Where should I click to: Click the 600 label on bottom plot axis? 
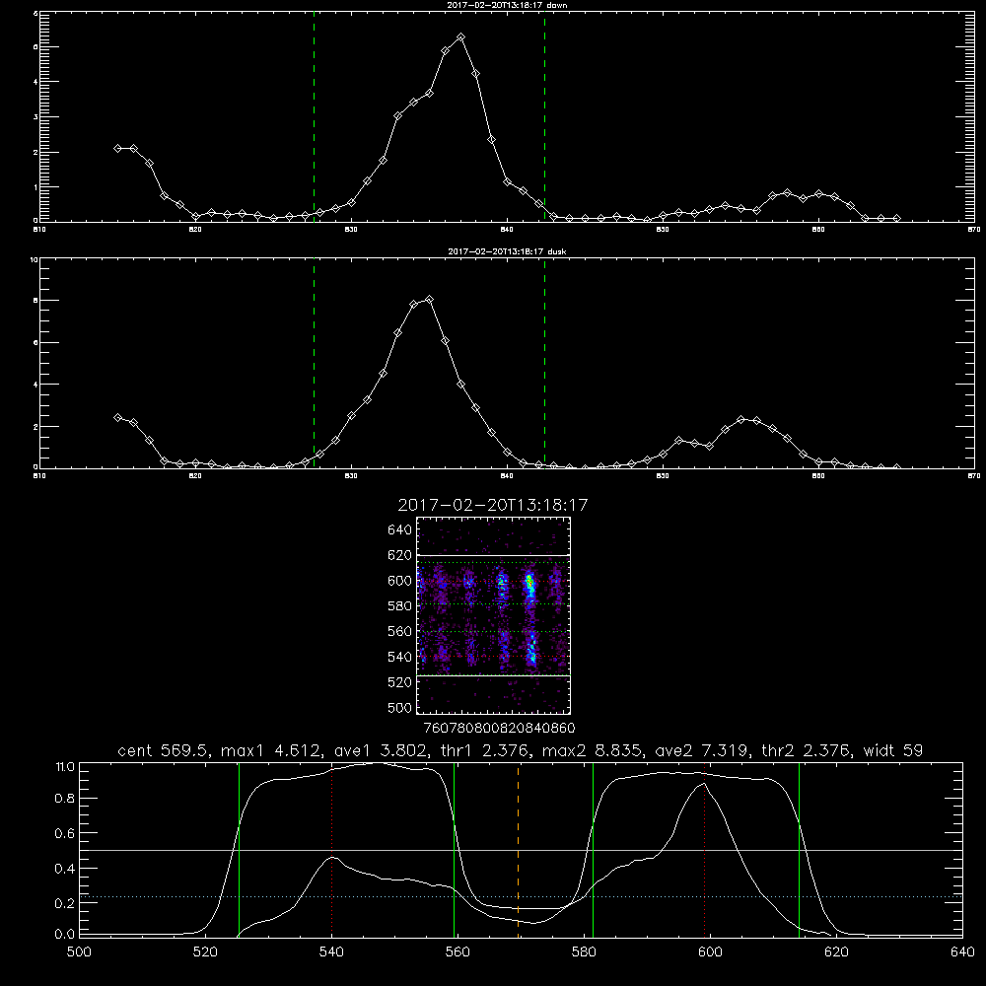click(x=710, y=952)
